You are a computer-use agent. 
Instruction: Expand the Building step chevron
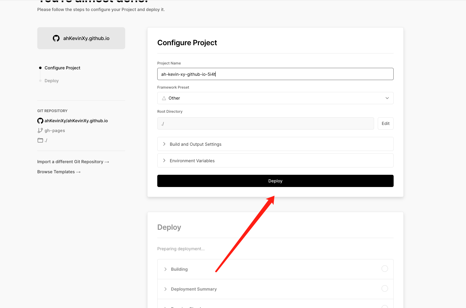coord(165,269)
